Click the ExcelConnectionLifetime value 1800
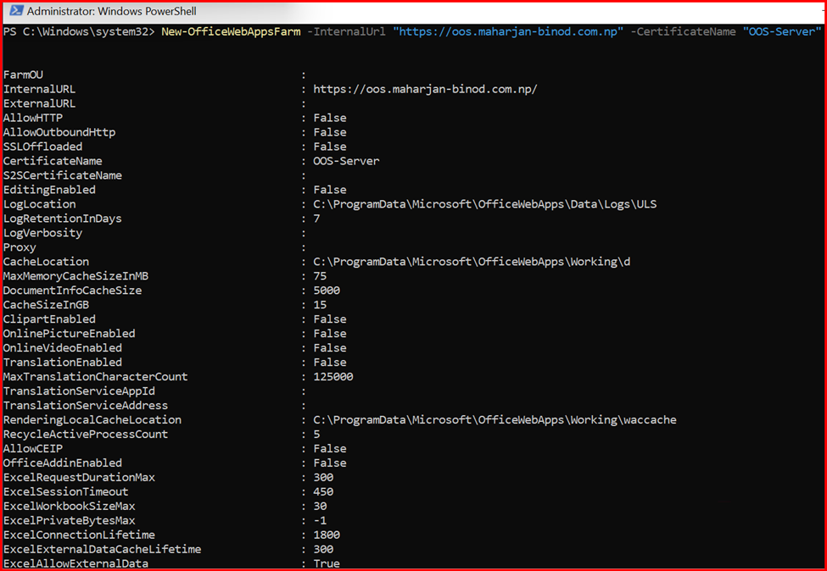Viewport: 827px width, 571px height. pyautogui.click(x=327, y=535)
